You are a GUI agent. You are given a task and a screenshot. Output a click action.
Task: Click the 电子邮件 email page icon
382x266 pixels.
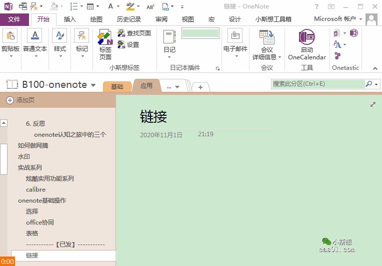[235, 35]
